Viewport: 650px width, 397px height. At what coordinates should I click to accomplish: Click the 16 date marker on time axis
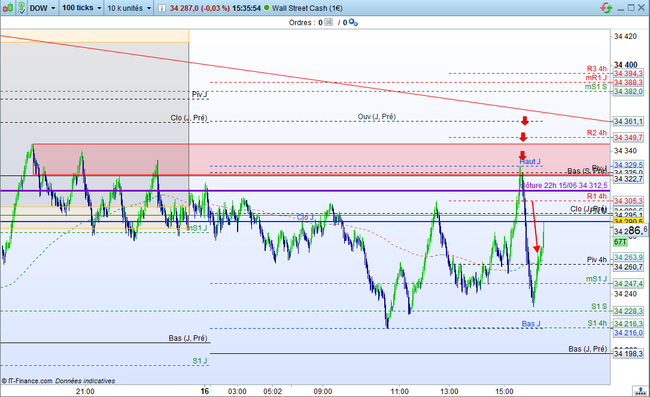tap(205, 391)
